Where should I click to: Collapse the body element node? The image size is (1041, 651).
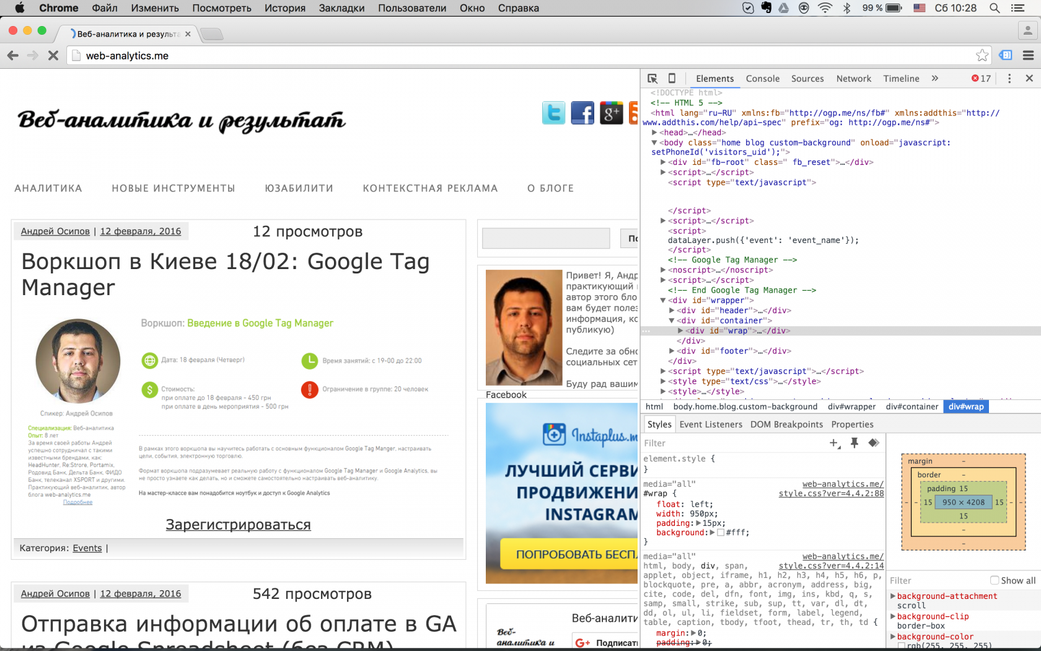[x=654, y=143]
